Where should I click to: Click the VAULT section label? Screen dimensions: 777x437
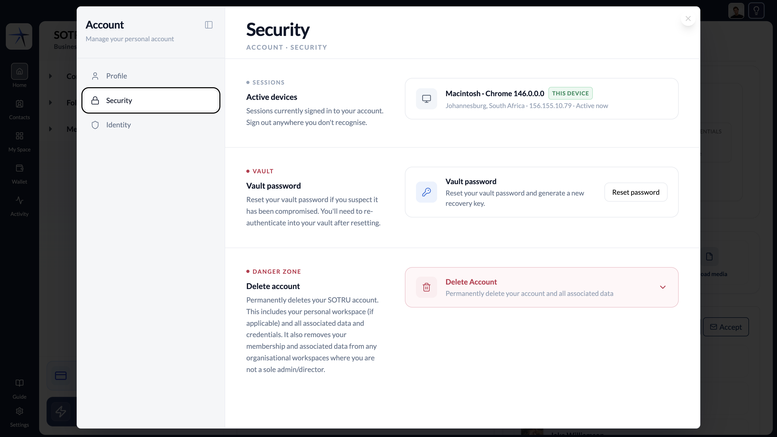tap(263, 171)
